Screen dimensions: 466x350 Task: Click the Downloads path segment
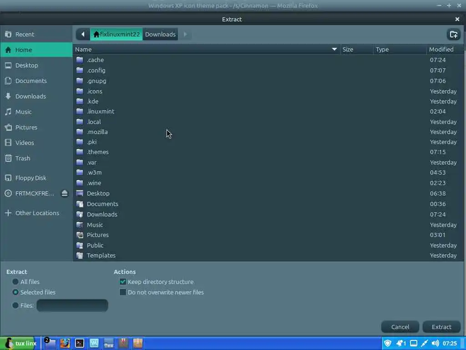coord(160,34)
